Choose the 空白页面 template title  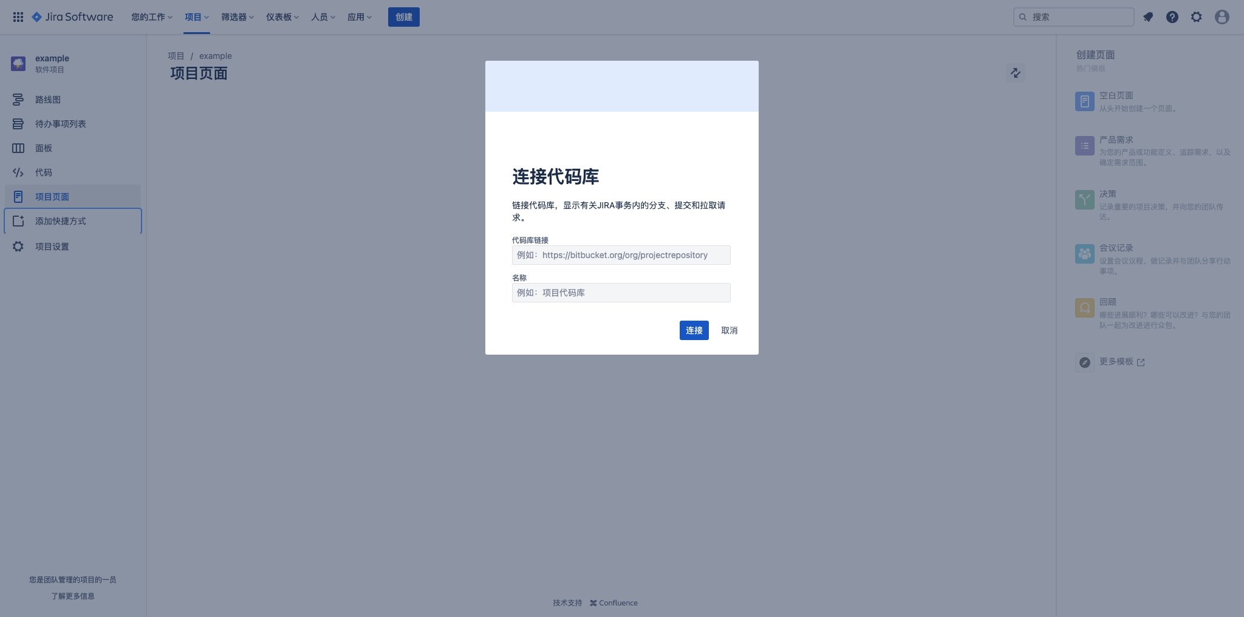(x=1116, y=95)
